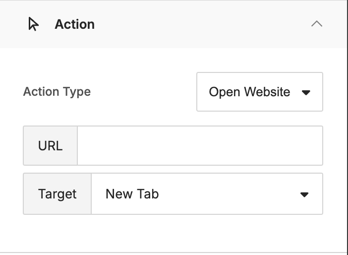Click empty space right of New Tab text
This screenshot has width=348, height=255.
tap(229, 194)
